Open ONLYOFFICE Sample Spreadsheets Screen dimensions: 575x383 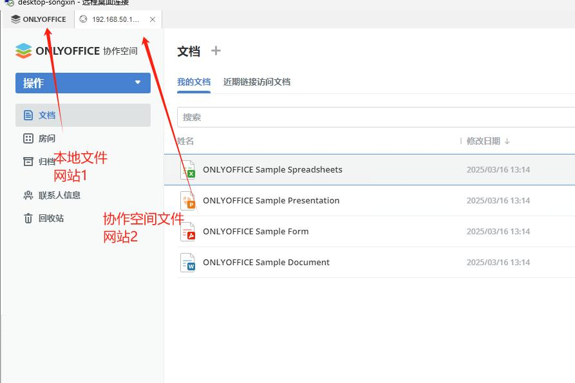[x=272, y=170]
